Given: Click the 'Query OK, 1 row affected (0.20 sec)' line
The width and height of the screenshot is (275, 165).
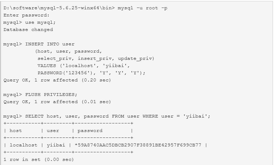Looking at the screenshot, I should [x=57, y=80].
